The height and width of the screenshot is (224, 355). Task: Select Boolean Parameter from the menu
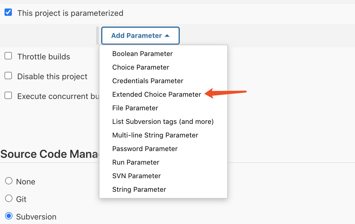[x=142, y=54]
